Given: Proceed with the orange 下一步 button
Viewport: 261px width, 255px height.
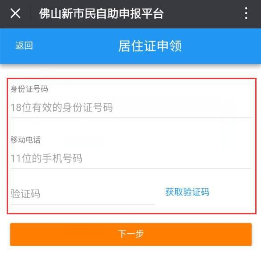Looking at the screenshot, I should click(x=131, y=234).
